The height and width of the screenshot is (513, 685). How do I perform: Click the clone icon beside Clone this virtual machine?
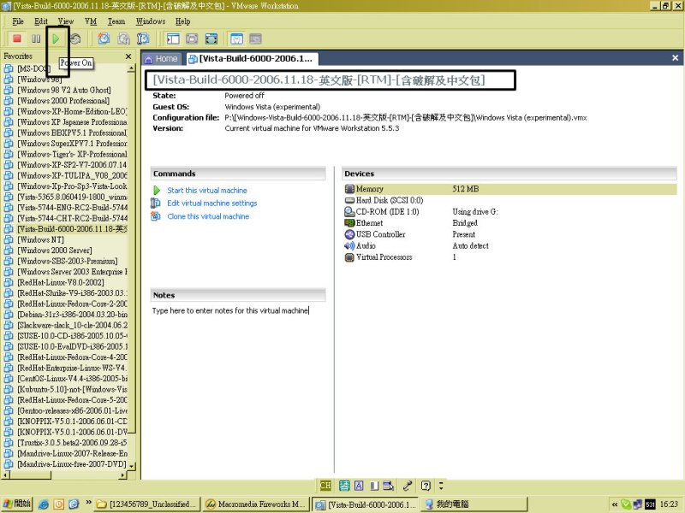(x=156, y=216)
